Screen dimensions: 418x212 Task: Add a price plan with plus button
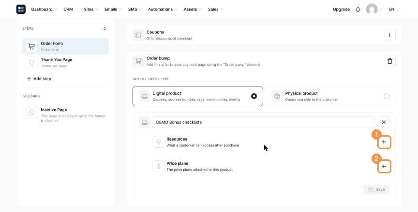(x=384, y=166)
